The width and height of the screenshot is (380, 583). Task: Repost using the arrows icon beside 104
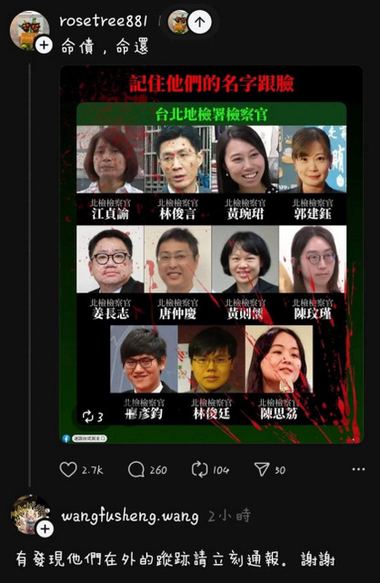200,470
